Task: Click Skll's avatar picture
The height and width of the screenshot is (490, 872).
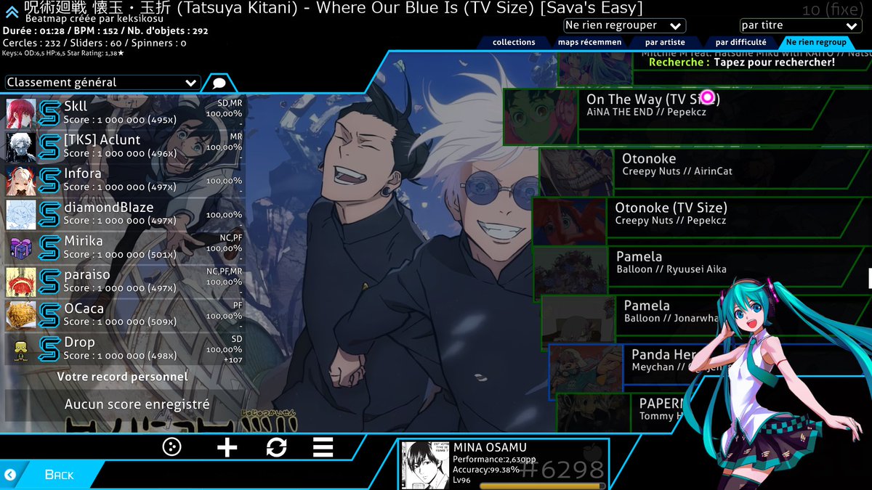Action: point(20,113)
